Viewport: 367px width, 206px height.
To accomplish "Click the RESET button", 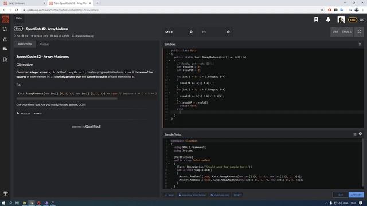I will (x=237, y=195).
